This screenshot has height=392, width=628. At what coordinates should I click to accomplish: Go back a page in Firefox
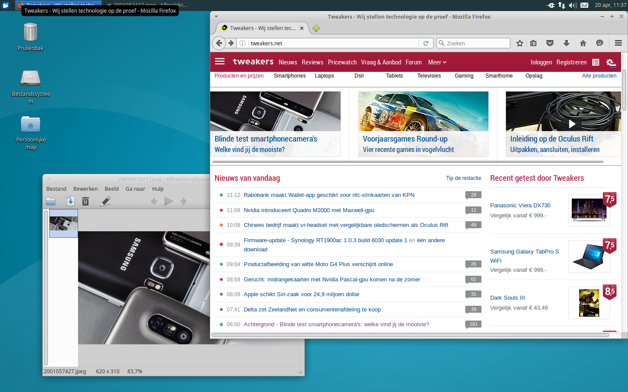[x=219, y=43]
